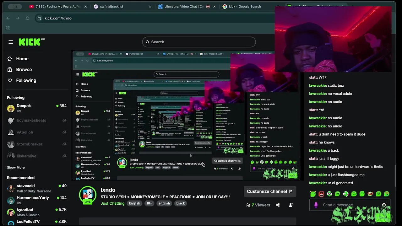Click slatt's username on WTF message
Screen dimensions: 402x226
tap(313, 78)
